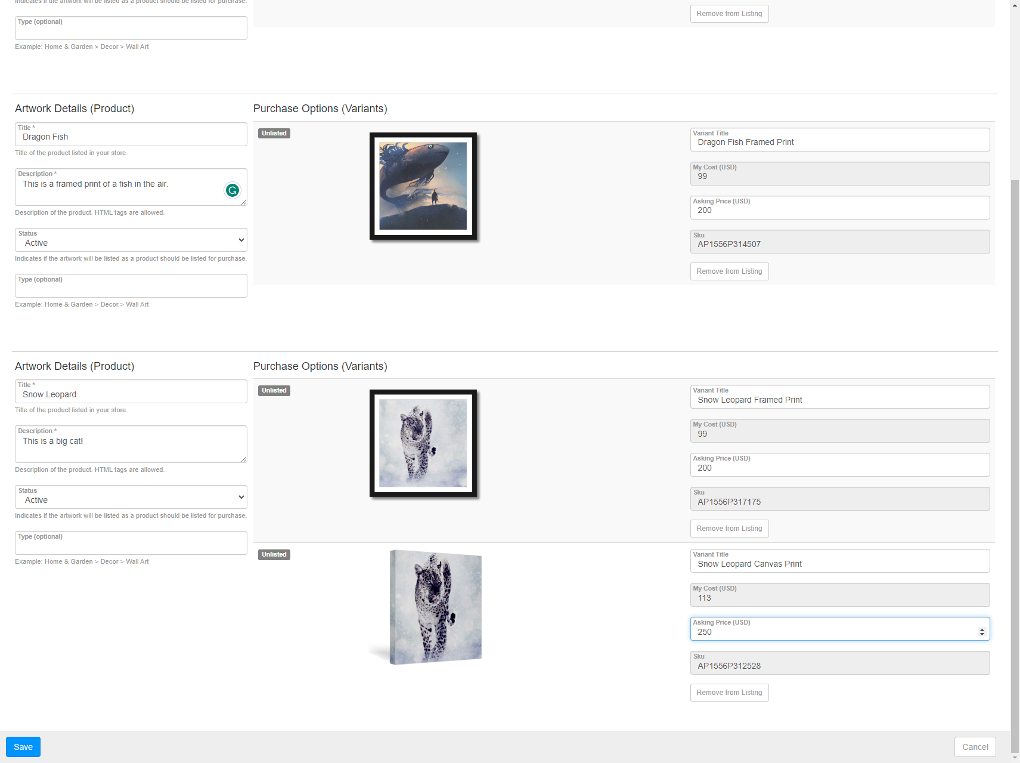
Task: Edit the Dragon Fish title field
Action: tap(131, 134)
